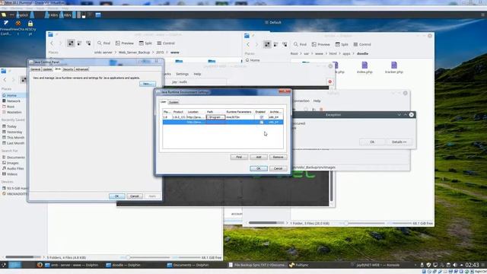Viewport: 487px width, 274px height.
Task: Click the Runtime Parameters column header
Action: pyautogui.click(x=239, y=112)
